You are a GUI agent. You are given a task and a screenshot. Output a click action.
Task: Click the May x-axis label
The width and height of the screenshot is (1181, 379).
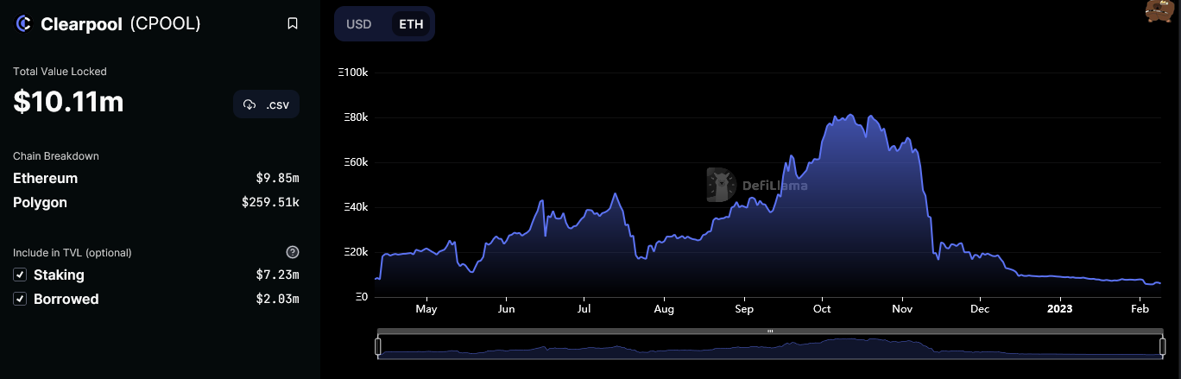click(x=426, y=309)
